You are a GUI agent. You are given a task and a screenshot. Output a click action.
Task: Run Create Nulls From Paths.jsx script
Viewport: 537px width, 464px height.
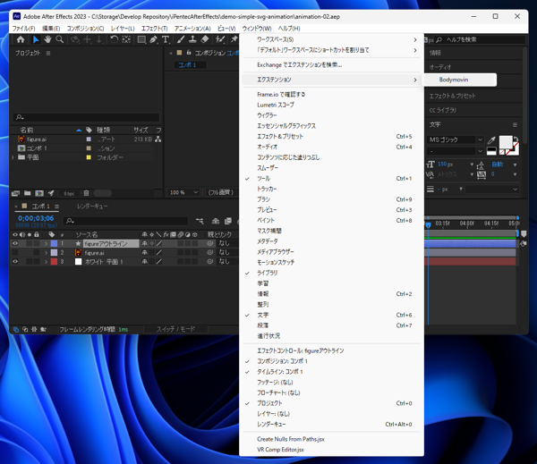click(331, 439)
